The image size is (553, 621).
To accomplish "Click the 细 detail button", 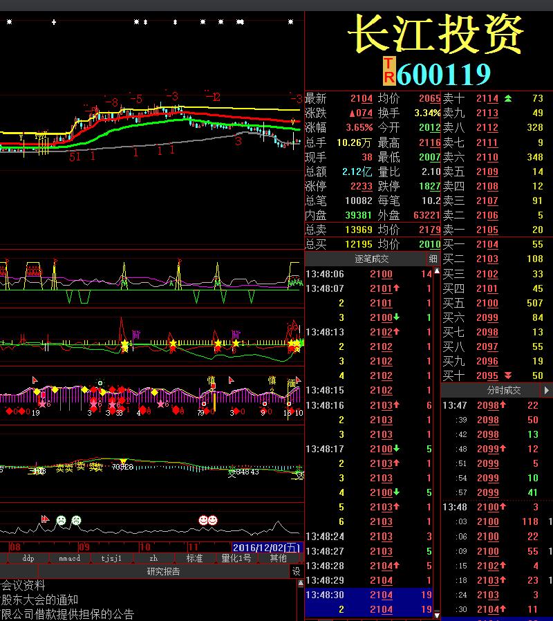I will (433, 259).
